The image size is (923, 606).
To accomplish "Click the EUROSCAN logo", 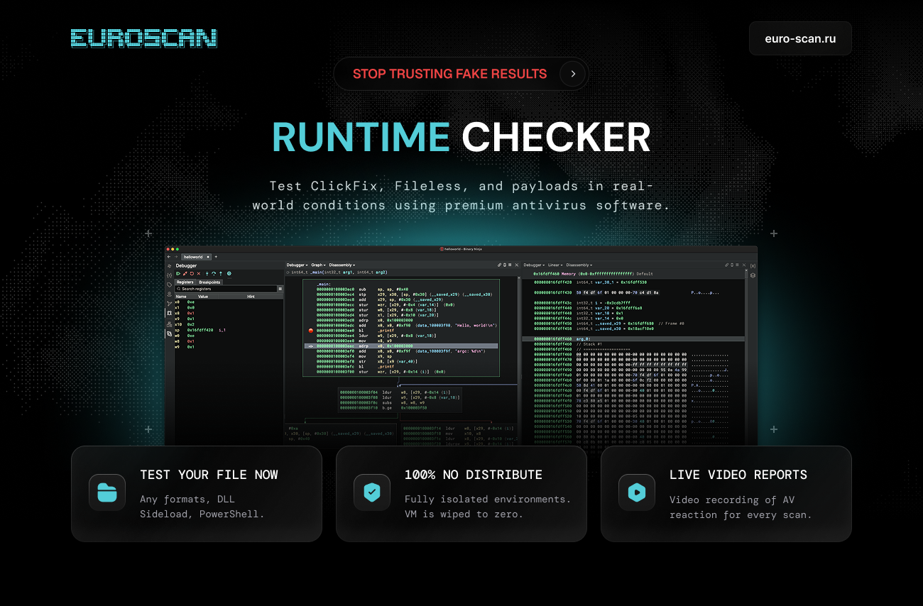I will 144,38.
